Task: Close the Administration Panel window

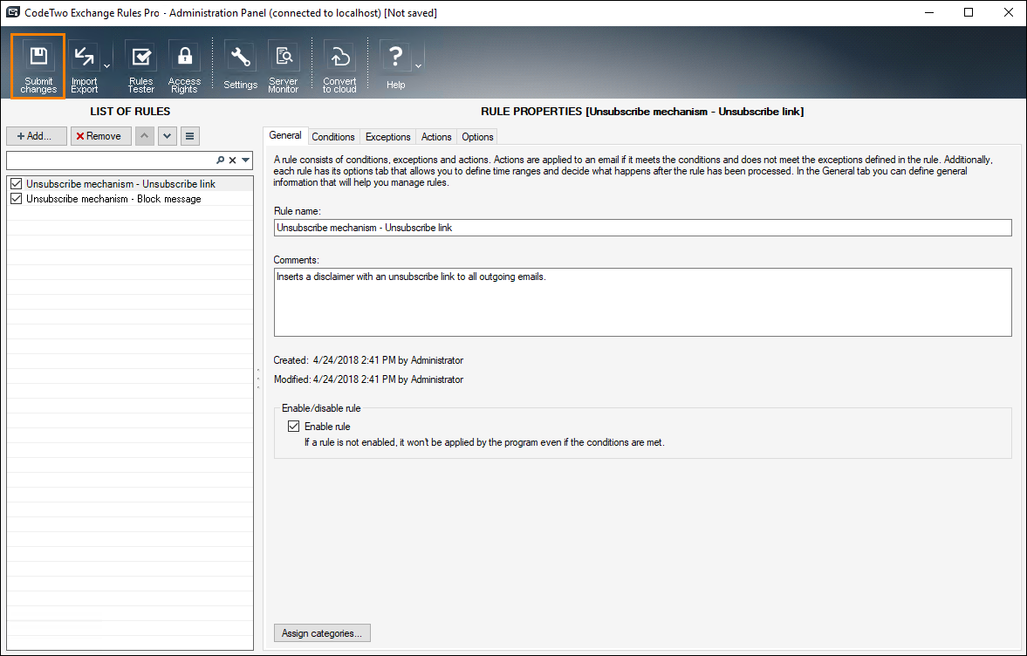Action: coord(1009,12)
